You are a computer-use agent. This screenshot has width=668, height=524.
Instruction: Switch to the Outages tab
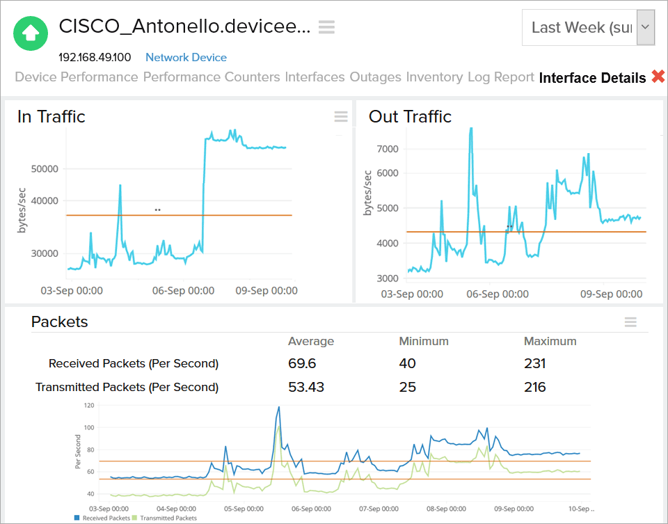click(x=375, y=77)
